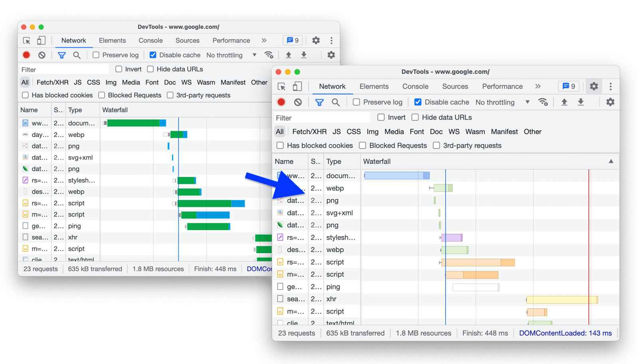
Task: Click the Filter text field in the front window
Action: click(322, 118)
